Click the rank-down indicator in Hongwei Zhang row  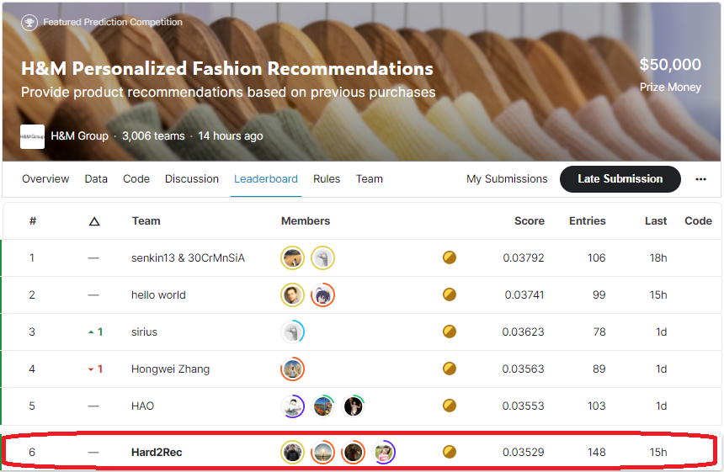click(x=96, y=369)
